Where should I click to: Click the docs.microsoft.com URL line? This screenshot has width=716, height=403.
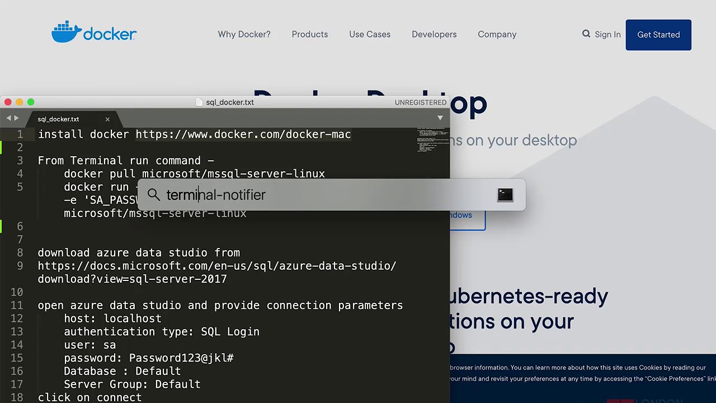(217, 266)
